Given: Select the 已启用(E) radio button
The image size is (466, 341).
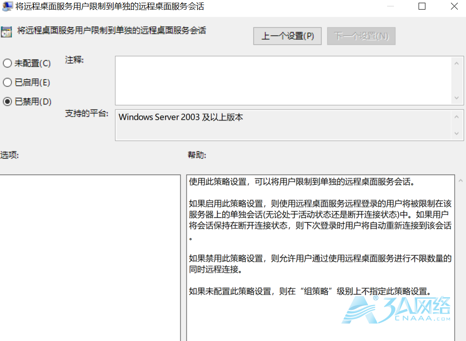Looking at the screenshot, I should pos(7,83).
